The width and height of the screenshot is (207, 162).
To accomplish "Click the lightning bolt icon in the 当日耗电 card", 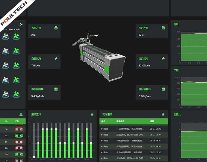I will 56,58.
